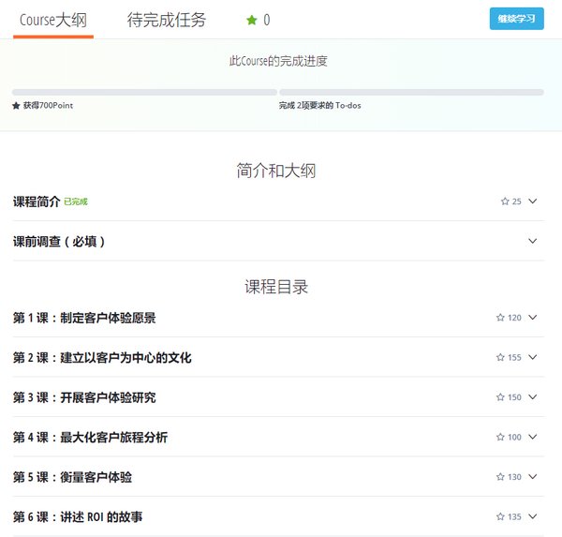Click the 获得700Point progress bar
The width and height of the screenshot is (562, 537).
click(144, 92)
